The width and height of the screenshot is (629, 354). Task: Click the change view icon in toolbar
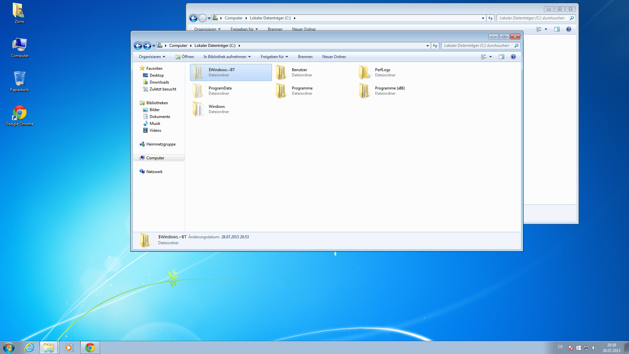pyautogui.click(x=484, y=57)
